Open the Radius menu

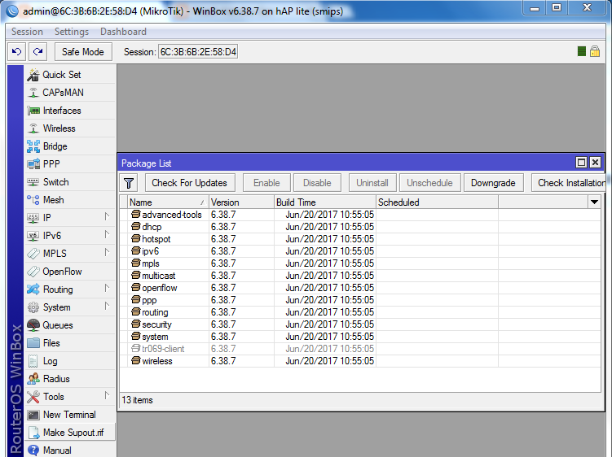pyautogui.click(x=70, y=379)
